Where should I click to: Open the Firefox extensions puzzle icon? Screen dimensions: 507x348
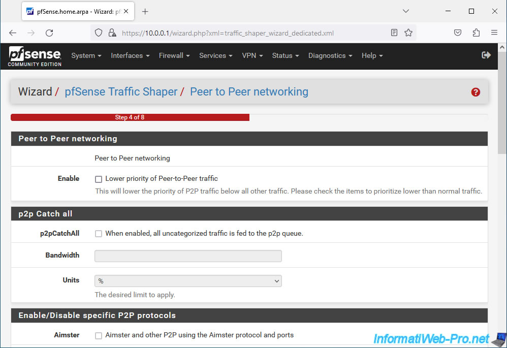pos(476,33)
